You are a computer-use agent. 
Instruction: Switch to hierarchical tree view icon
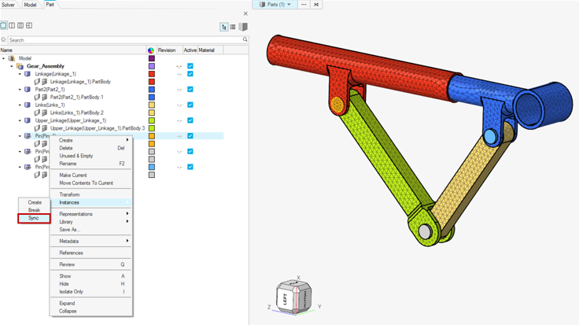tap(223, 27)
